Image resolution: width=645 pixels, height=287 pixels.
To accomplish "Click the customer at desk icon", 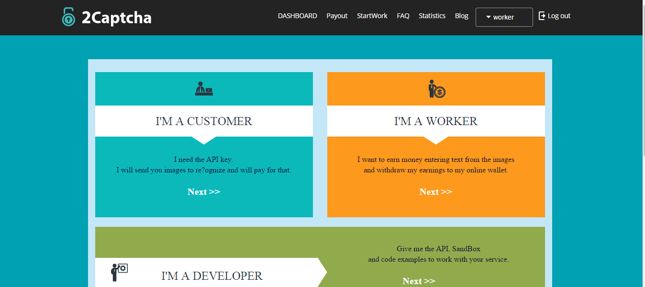I will point(204,89).
